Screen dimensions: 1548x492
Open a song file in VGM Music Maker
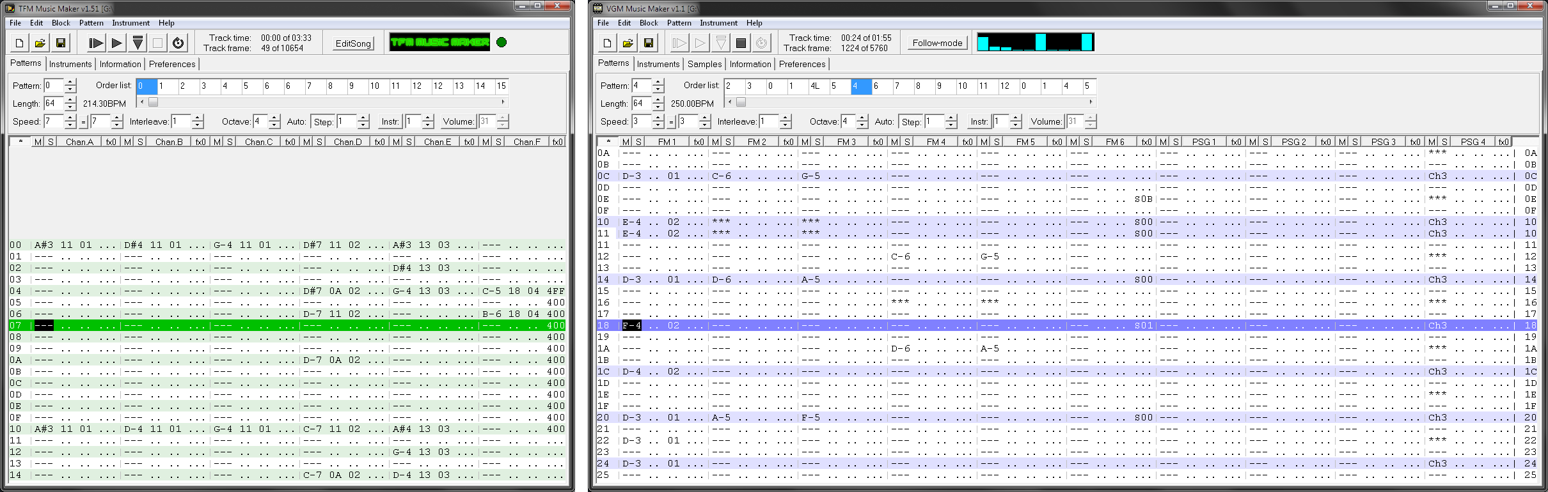pos(628,43)
